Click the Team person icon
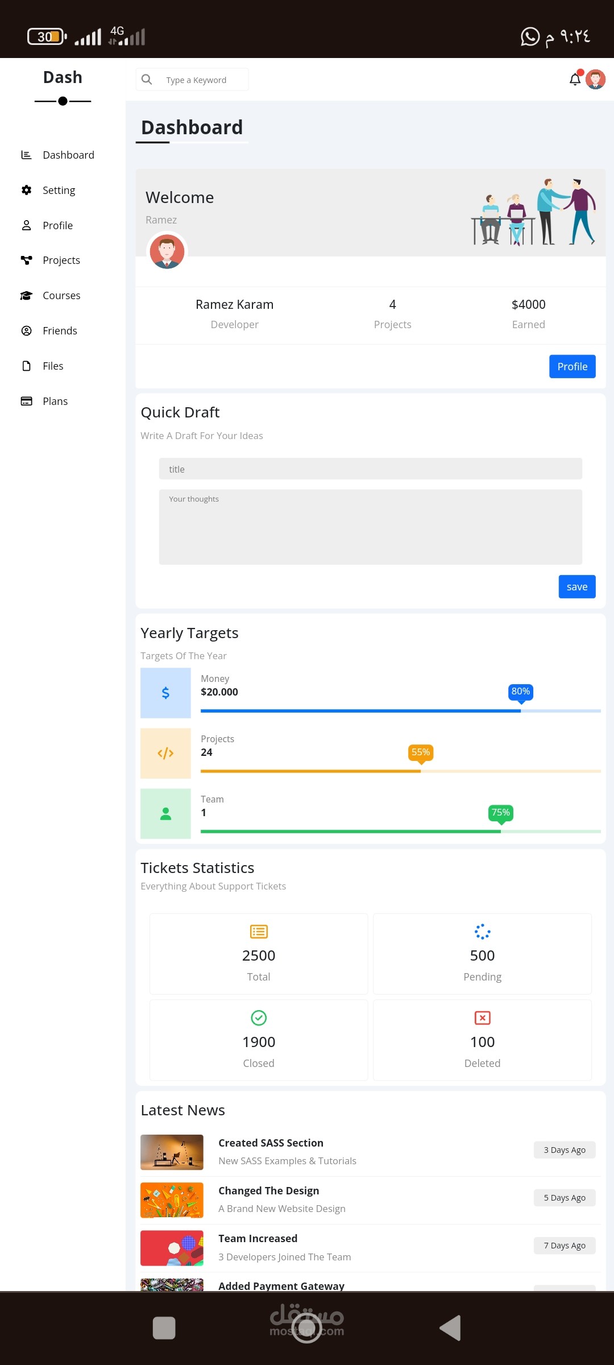 [165, 814]
